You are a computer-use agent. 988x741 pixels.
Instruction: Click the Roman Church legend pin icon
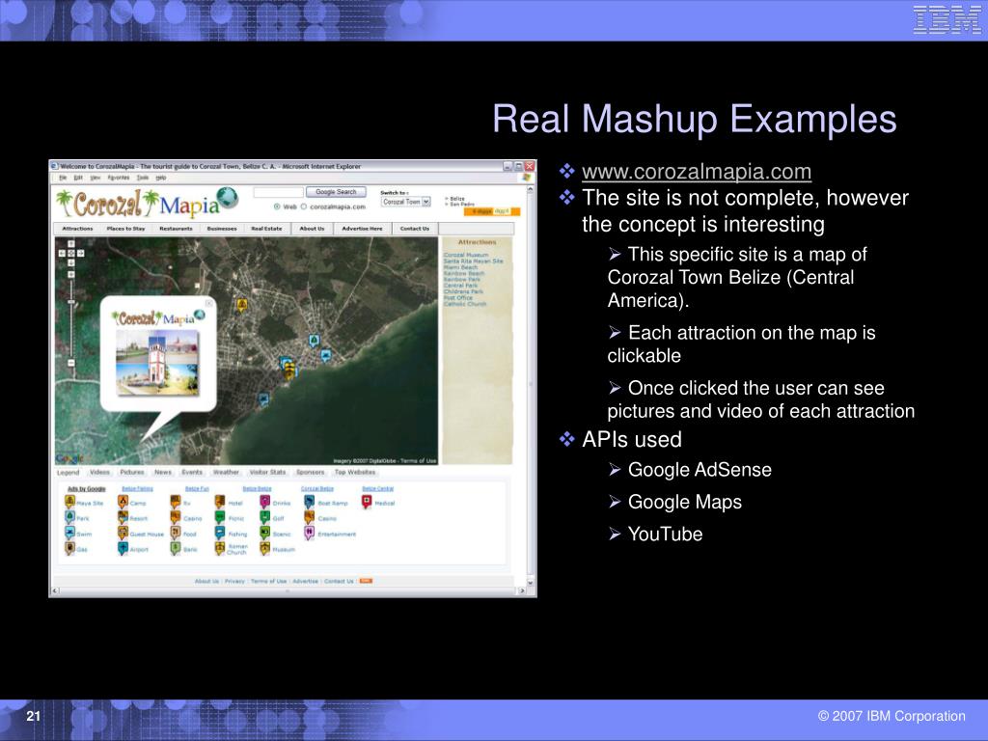219,549
